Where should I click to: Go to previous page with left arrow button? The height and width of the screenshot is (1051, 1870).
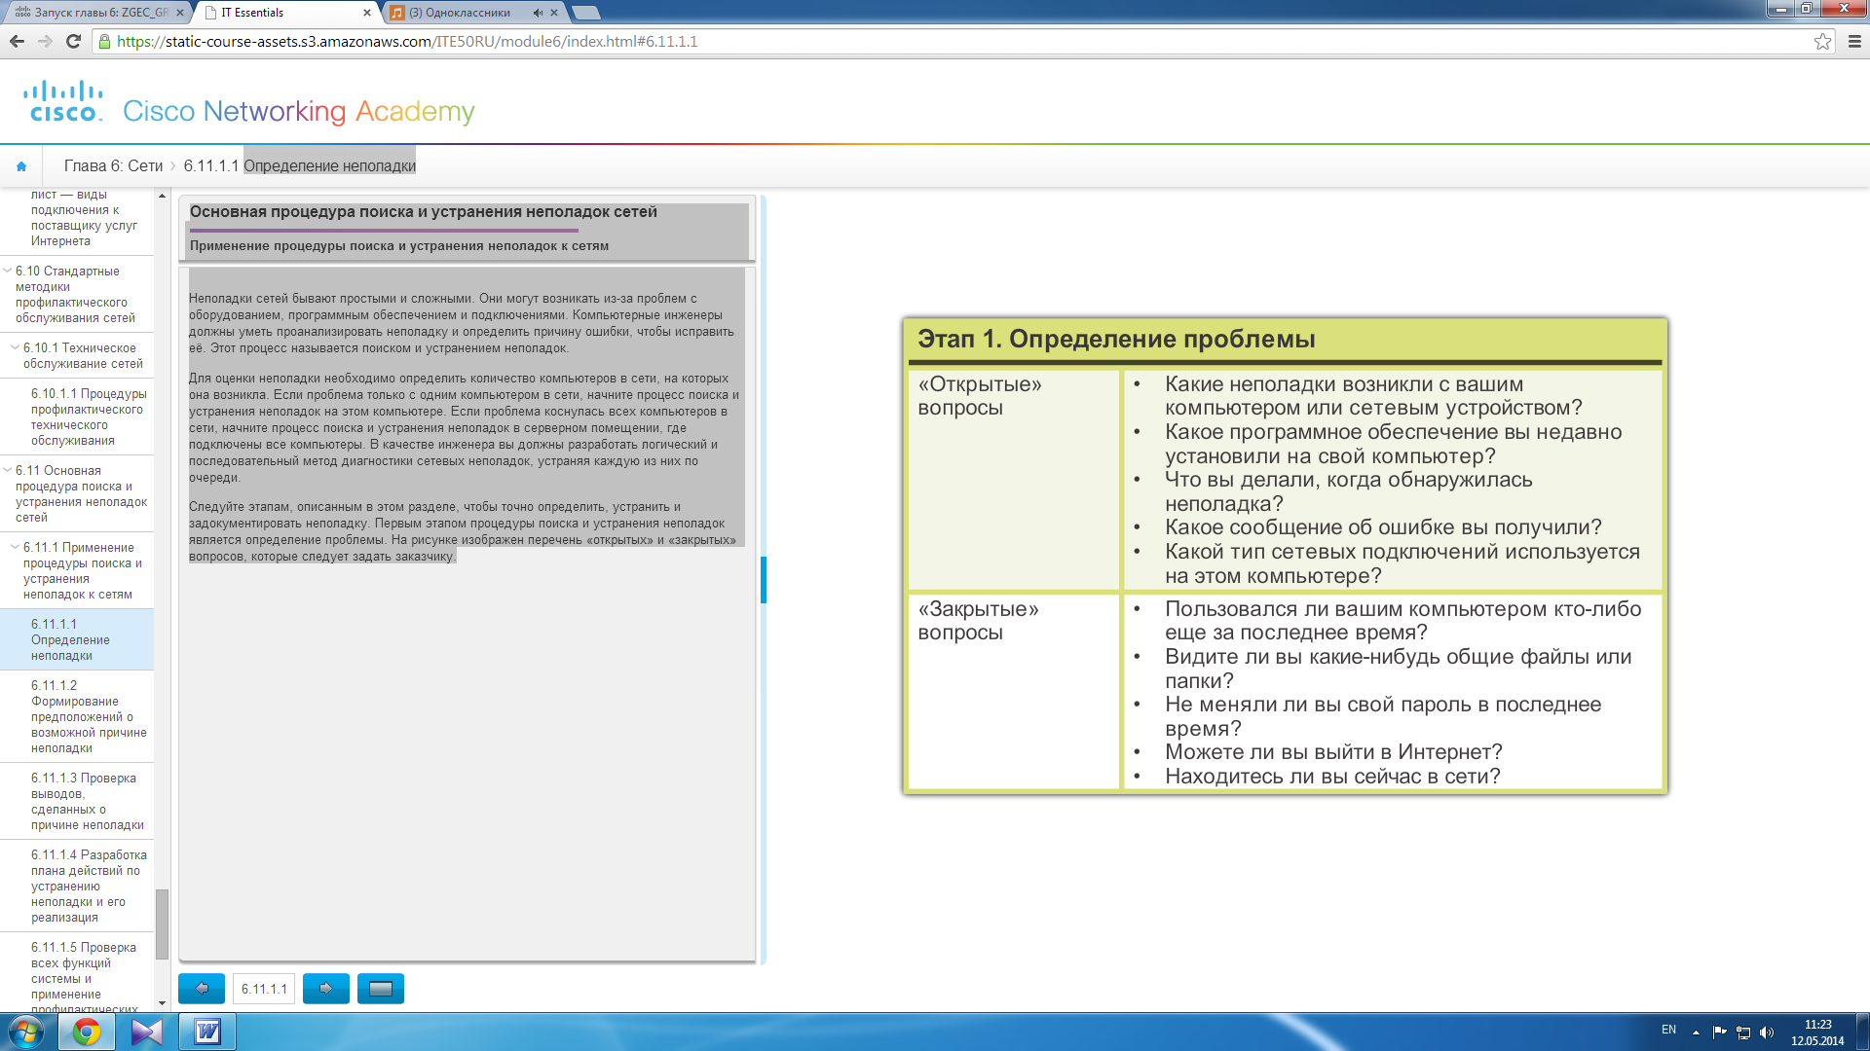click(202, 989)
